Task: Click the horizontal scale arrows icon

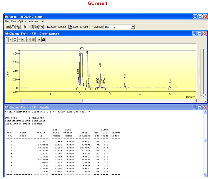Action: [20, 40]
